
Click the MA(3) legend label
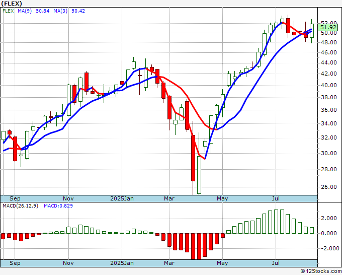60,11
